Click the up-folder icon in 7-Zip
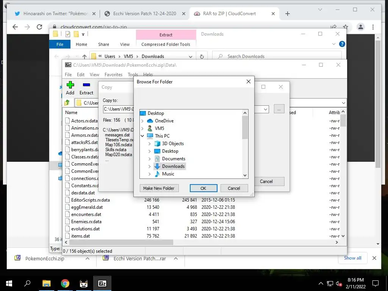The image size is (388, 291). click(x=67, y=102)
